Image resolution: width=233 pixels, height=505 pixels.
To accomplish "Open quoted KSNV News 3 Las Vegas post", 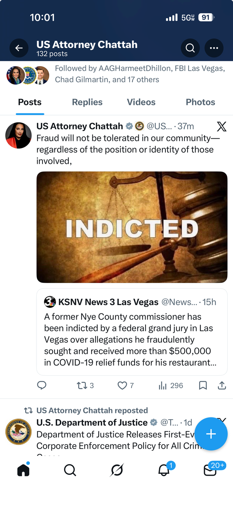I will pyautogui.click(x=132, y=332).
